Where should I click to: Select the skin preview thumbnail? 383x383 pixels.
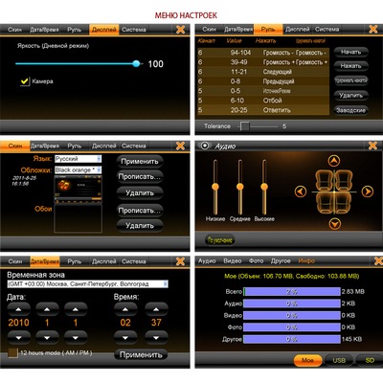(x=79, y=189)
